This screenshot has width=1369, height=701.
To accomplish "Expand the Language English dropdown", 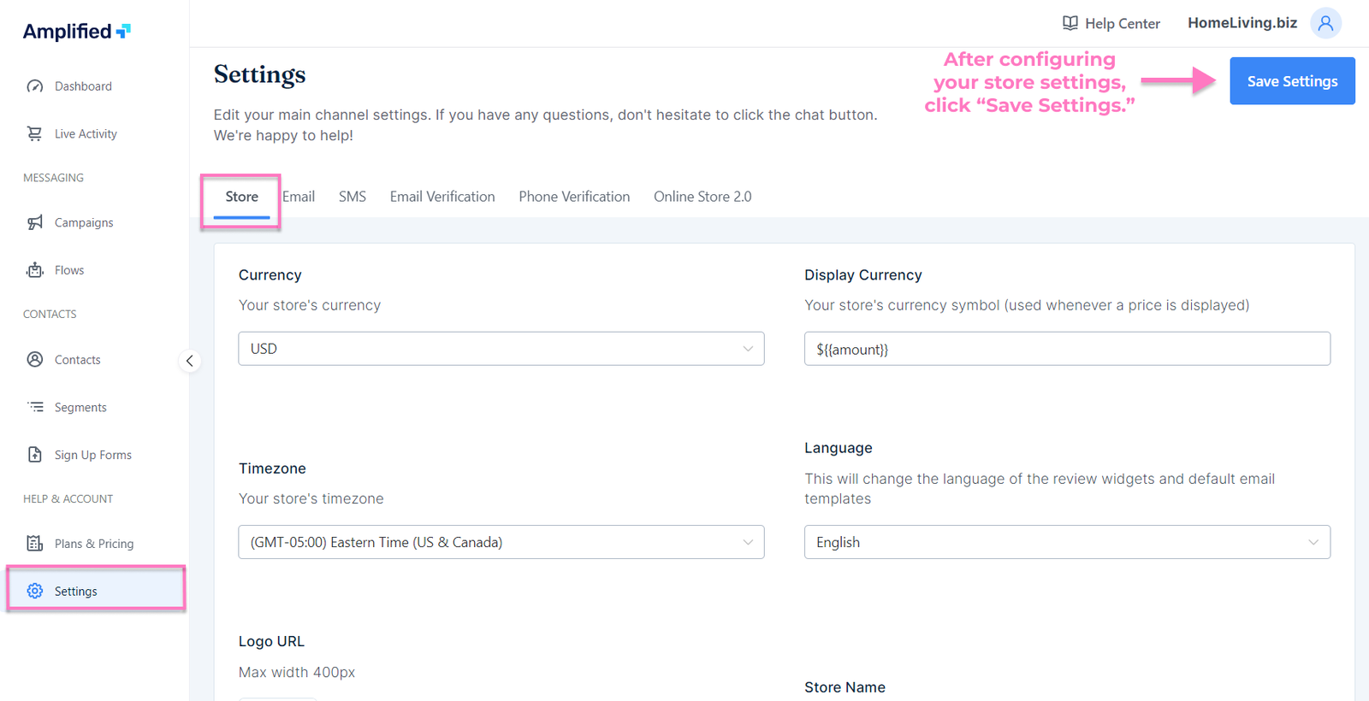I will pyautogui.click(x=1066, y=542).
